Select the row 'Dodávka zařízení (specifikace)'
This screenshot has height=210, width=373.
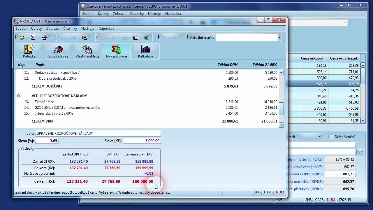(x=147, y=73)
